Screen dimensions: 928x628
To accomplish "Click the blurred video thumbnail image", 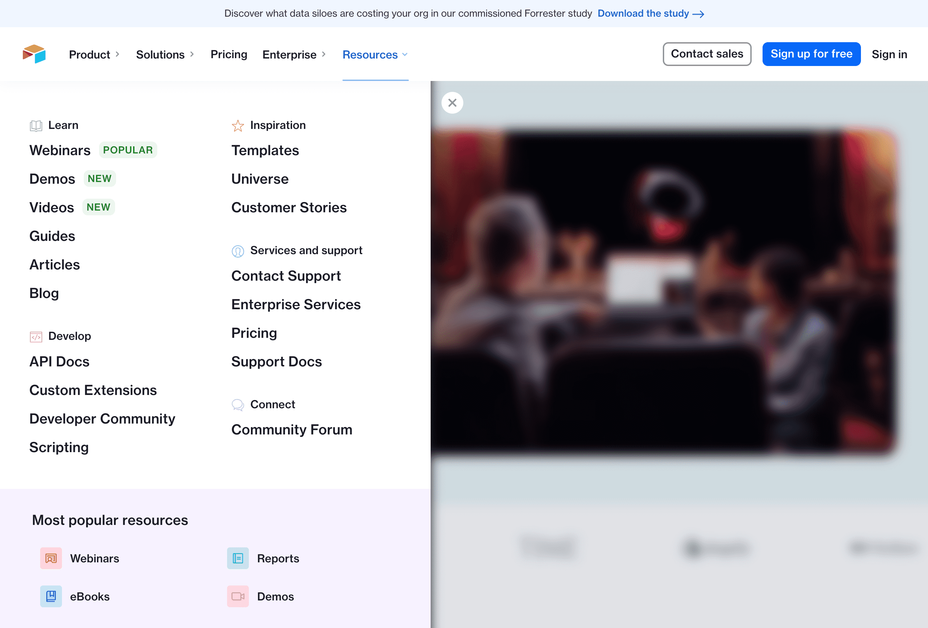I will 663,291.
